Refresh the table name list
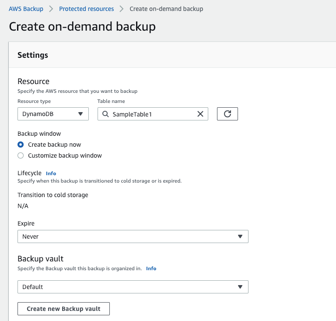The width and height of the screenshot is (336, 321). 227,114
